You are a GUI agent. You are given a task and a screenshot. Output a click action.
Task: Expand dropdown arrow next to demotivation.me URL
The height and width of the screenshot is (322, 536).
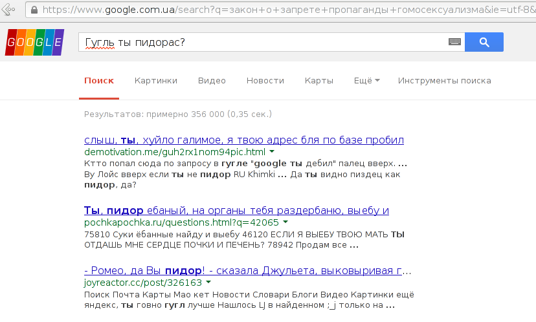[x=272, y=151]
